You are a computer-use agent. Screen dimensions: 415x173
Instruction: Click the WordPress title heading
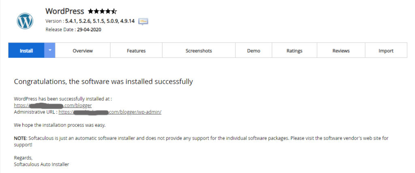click(65, 11)
